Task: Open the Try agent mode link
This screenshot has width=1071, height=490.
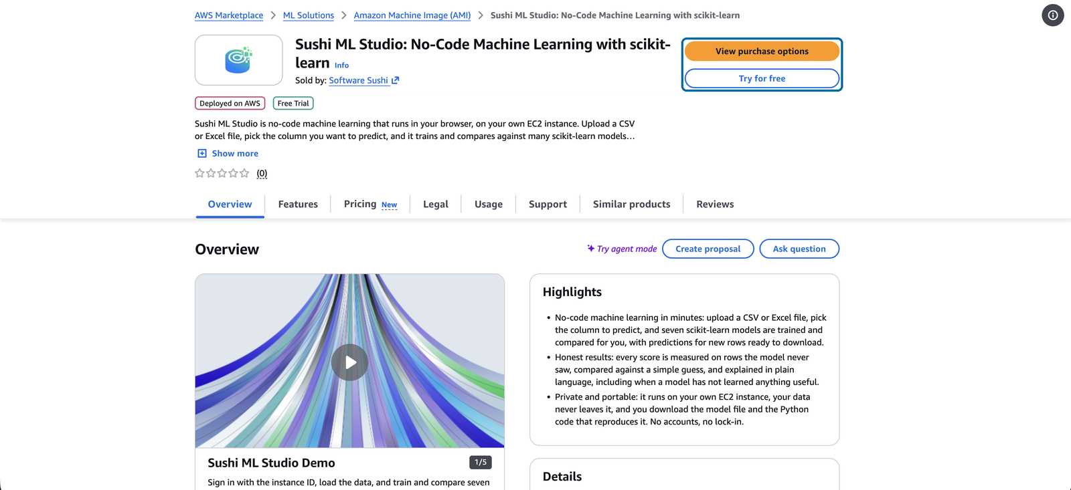Action: tap(627, 249)
